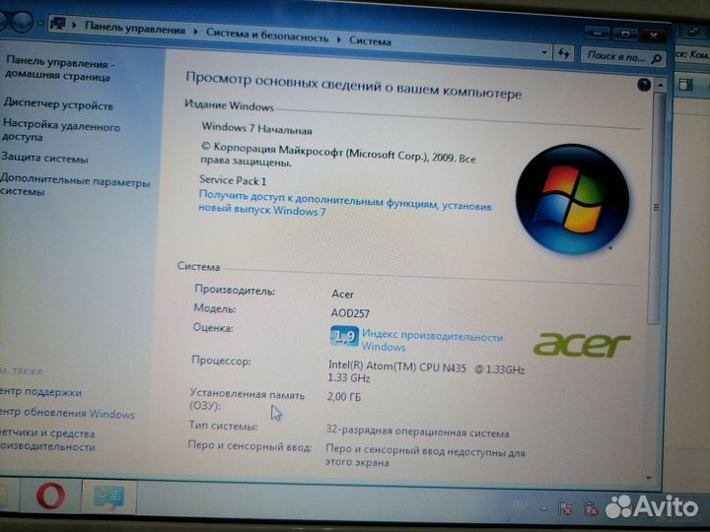Open Центр поддержки link
The image size is (710, 532).
(40, 392)
